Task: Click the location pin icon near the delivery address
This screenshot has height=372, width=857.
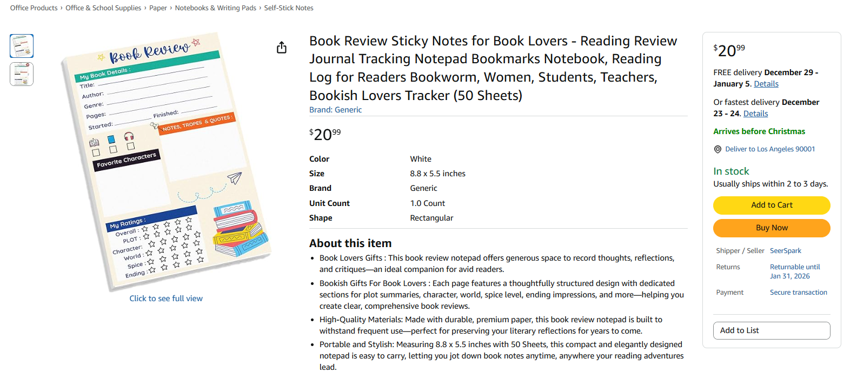Action: [718, 149]
